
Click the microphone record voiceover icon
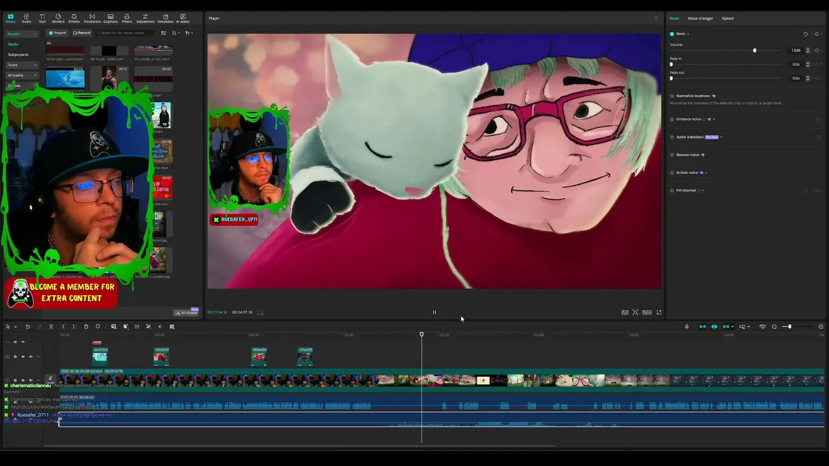[687, 326]
